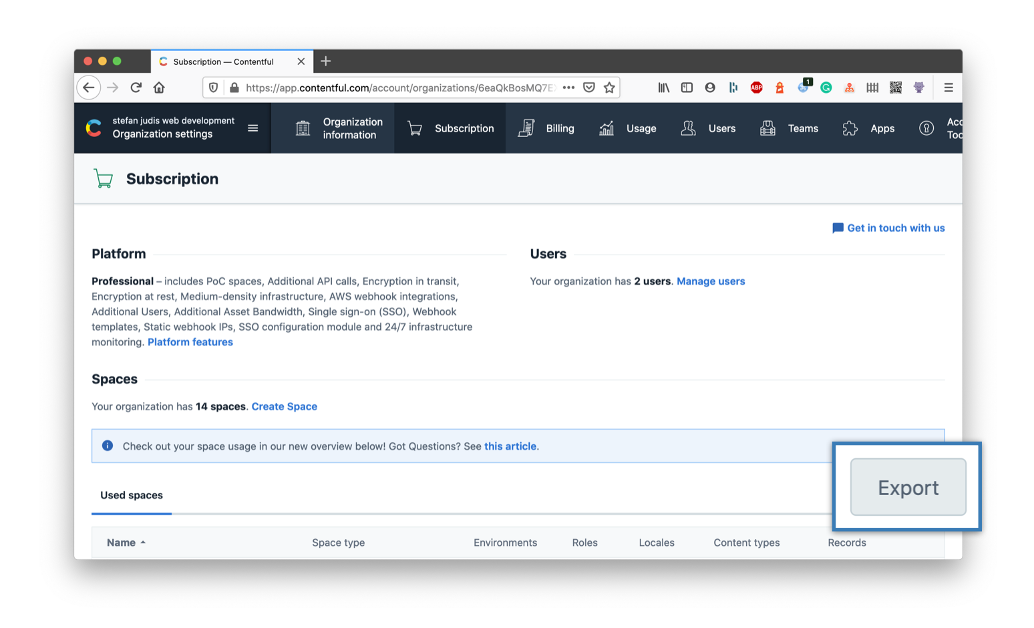The height and width of the screenshot is (628, 1034).
Task: Open the Firefox Library icon
Action: tap(664, 88)
